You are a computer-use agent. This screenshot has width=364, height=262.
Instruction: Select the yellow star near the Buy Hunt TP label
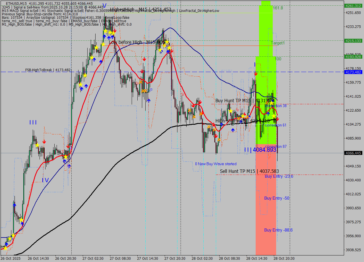click(272, 103)
